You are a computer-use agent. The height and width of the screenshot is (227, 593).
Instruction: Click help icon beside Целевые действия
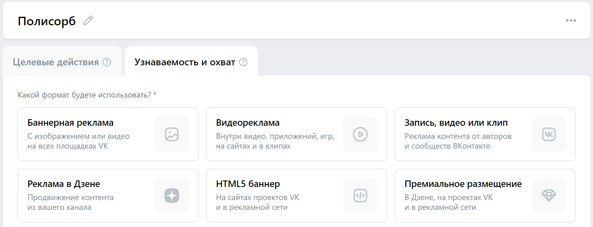click(107, 62)
